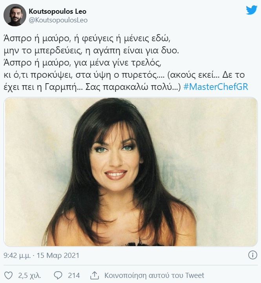This screenshot has width=261, height=283.
Task: Click the Twitter bird logo
Action: [x=252, y=10]
